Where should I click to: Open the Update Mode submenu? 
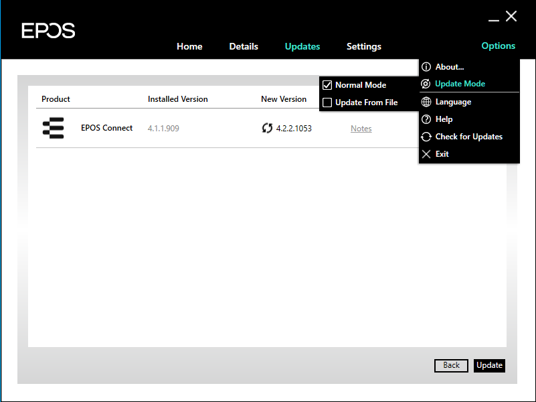(x=469, y=84)
